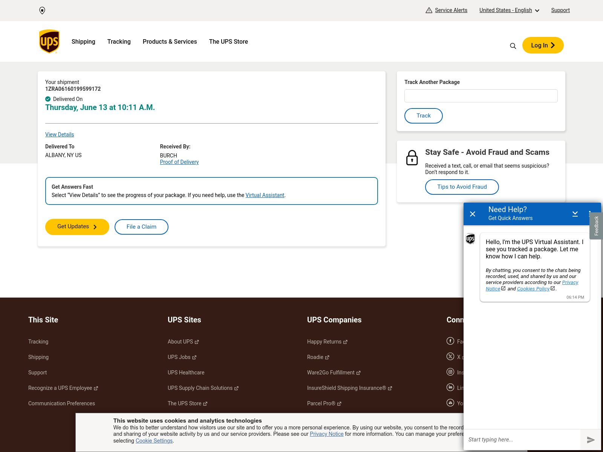Click the search magnifier icon
The height and width of the screenshot is (452, 603).
pyautogui.click(x=513, y=46)
